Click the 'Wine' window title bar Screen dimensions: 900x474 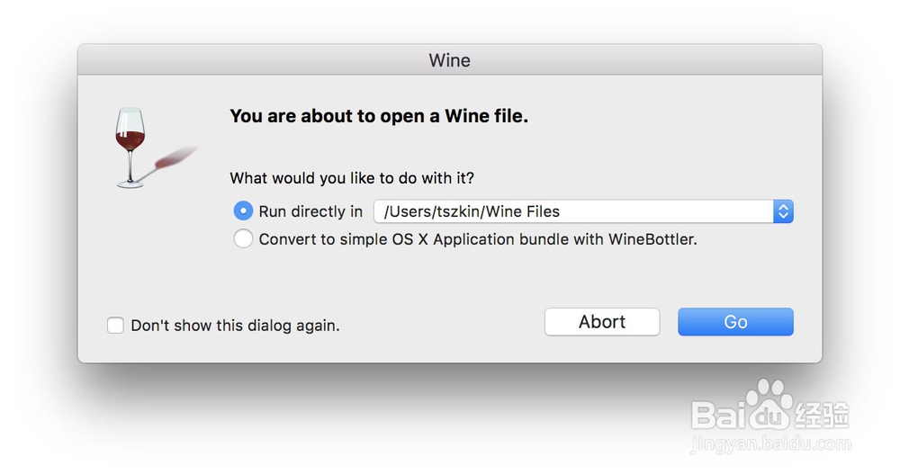click(x=449, y=60)
